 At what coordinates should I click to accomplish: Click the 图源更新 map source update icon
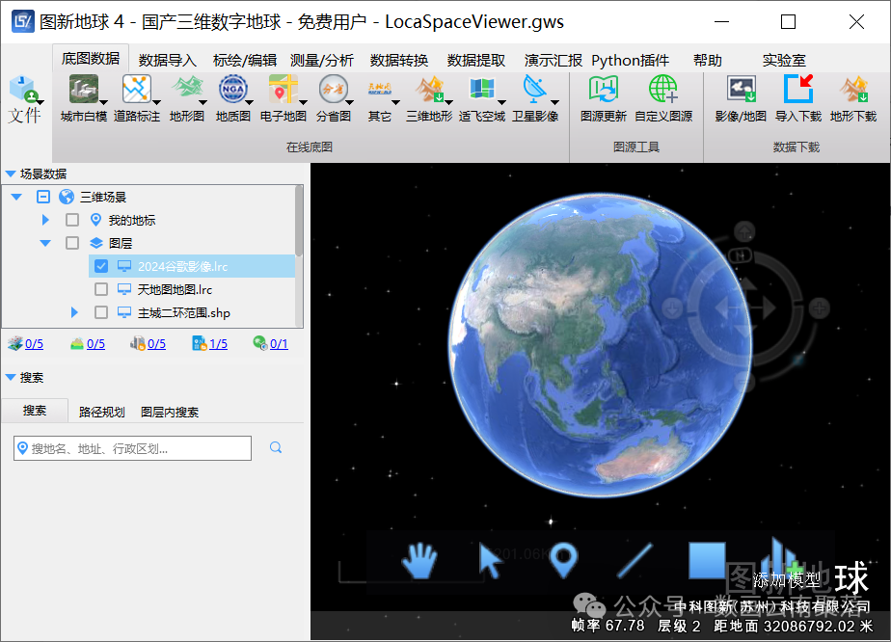click(604, 91)
